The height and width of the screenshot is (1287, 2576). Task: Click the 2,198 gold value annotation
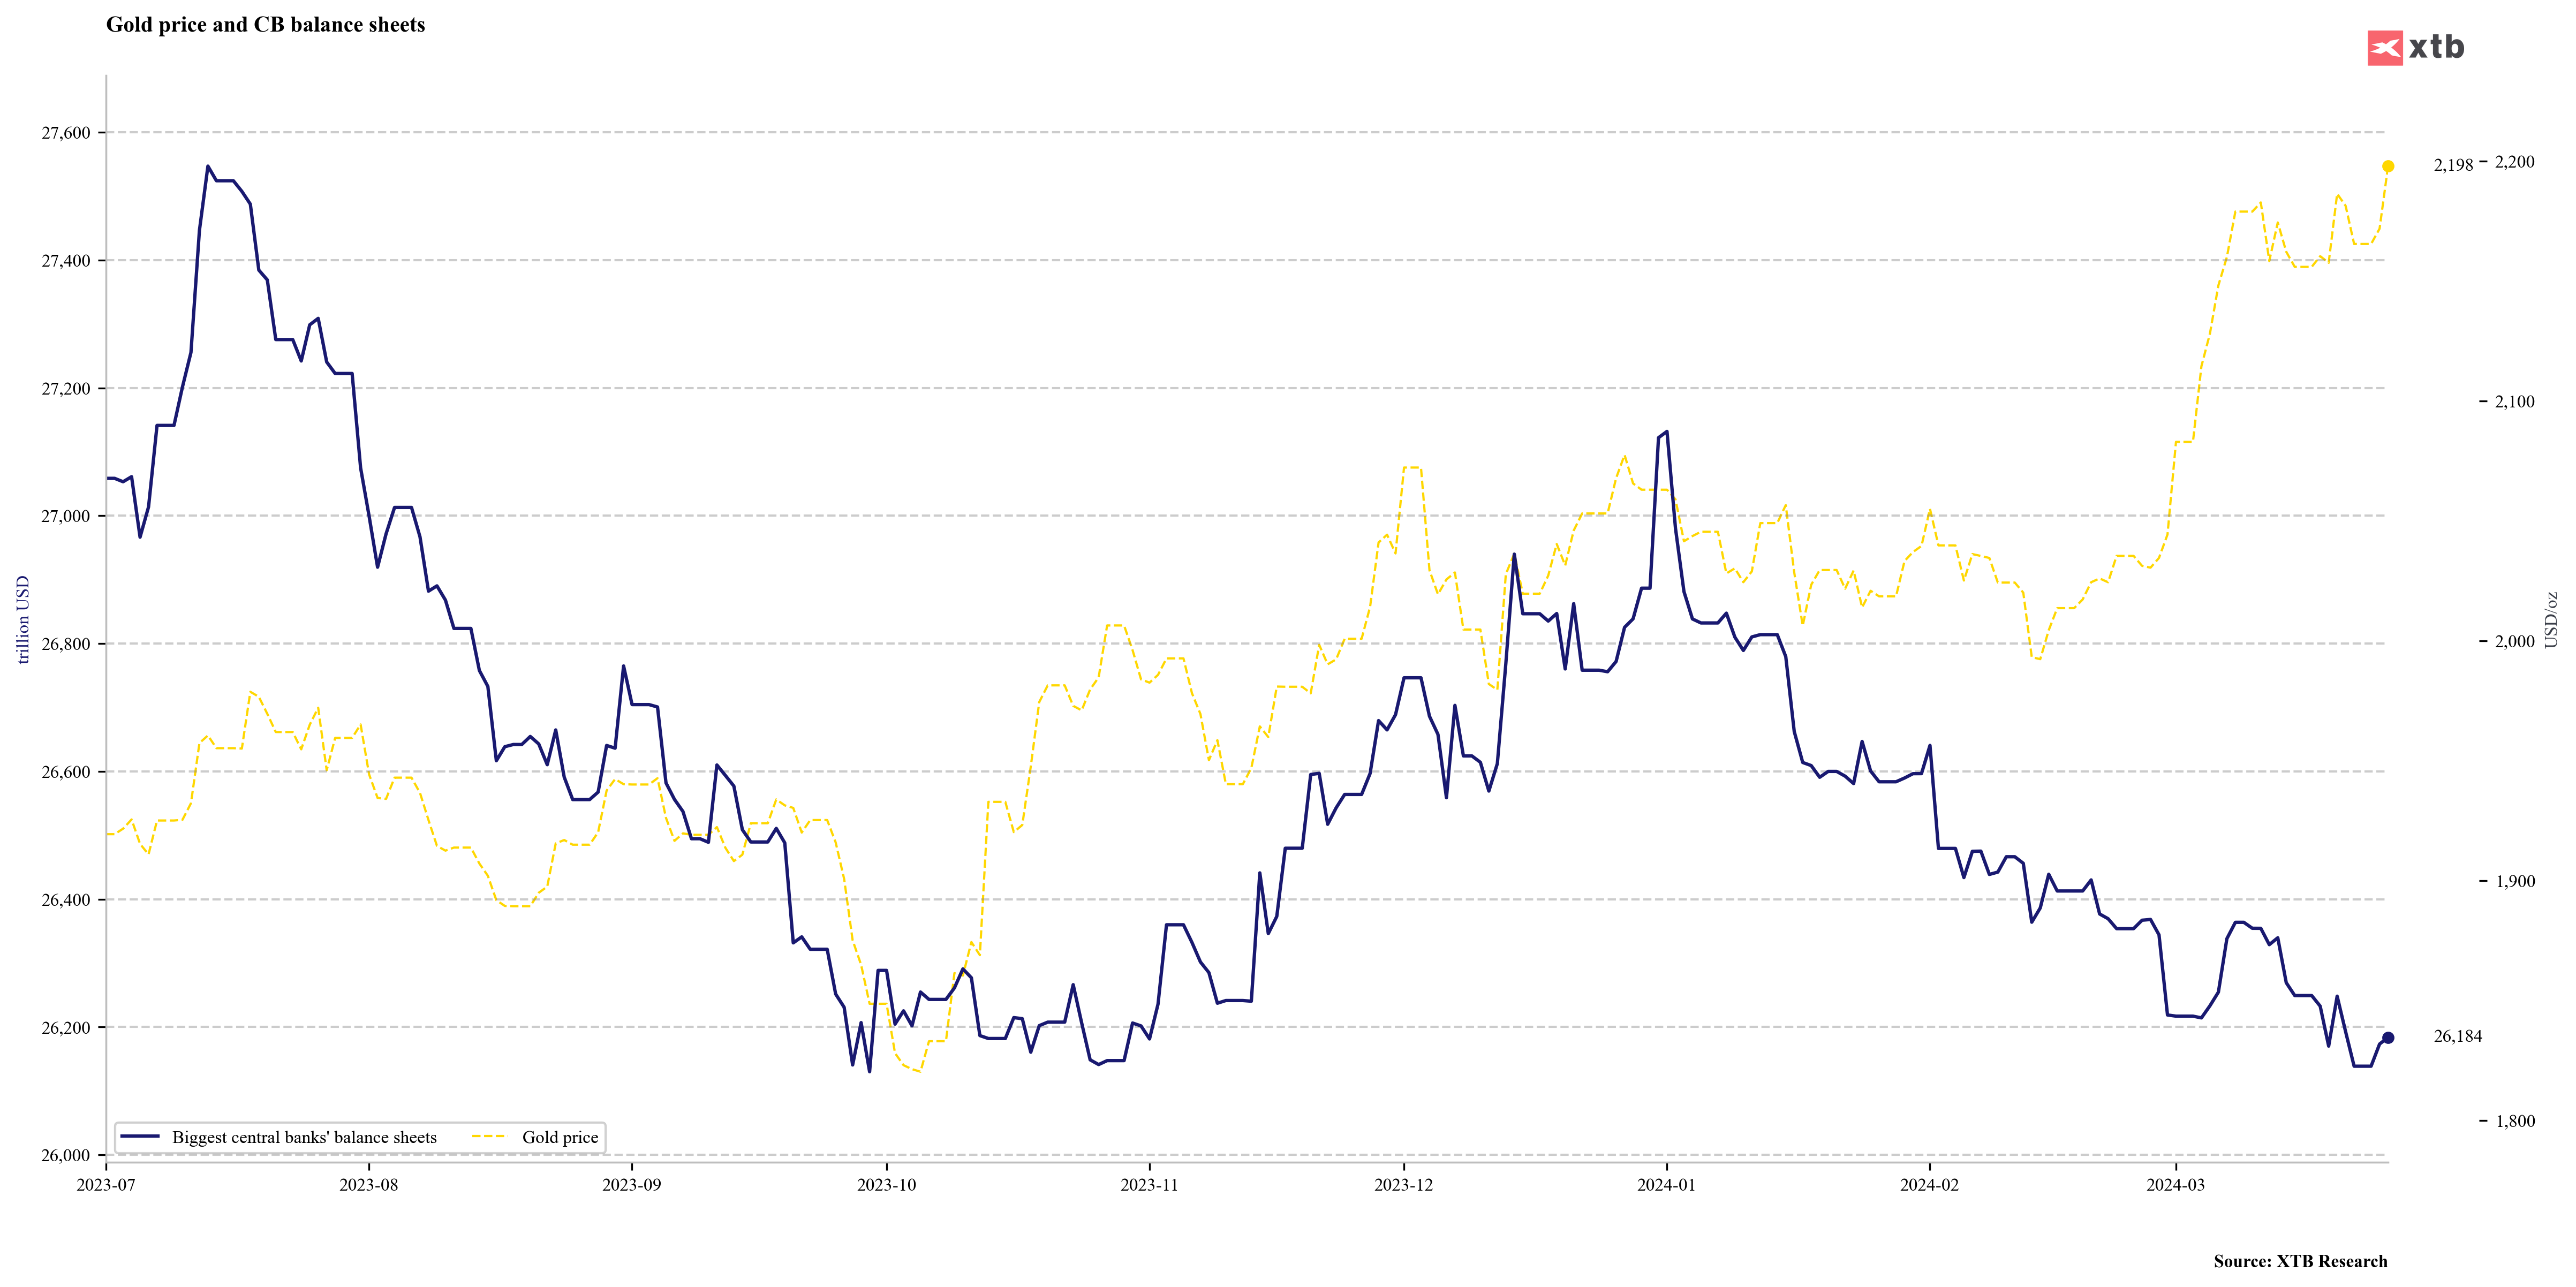click(x=2453, y=165)
